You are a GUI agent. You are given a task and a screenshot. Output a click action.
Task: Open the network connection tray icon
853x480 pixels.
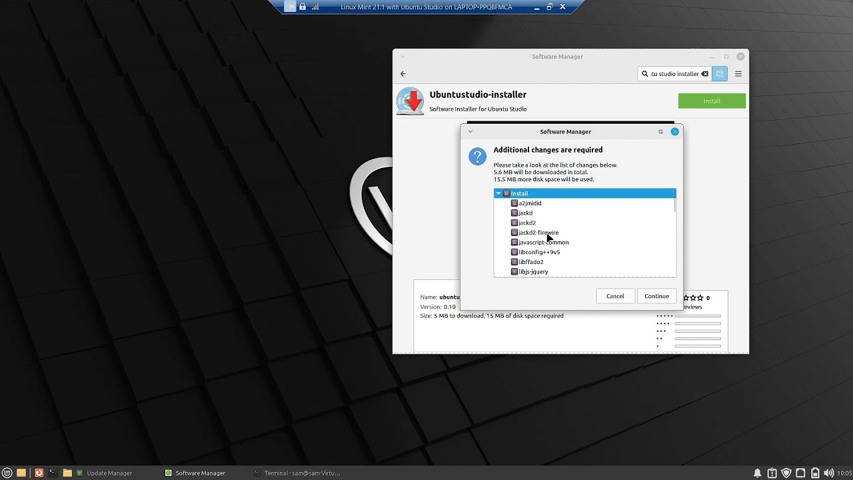[x=800, y=473]
